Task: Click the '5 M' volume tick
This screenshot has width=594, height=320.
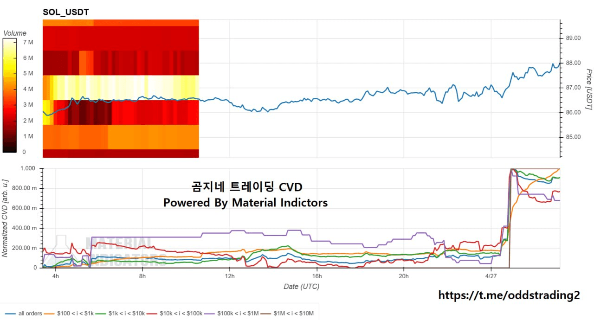Action: tap(28, 73)
